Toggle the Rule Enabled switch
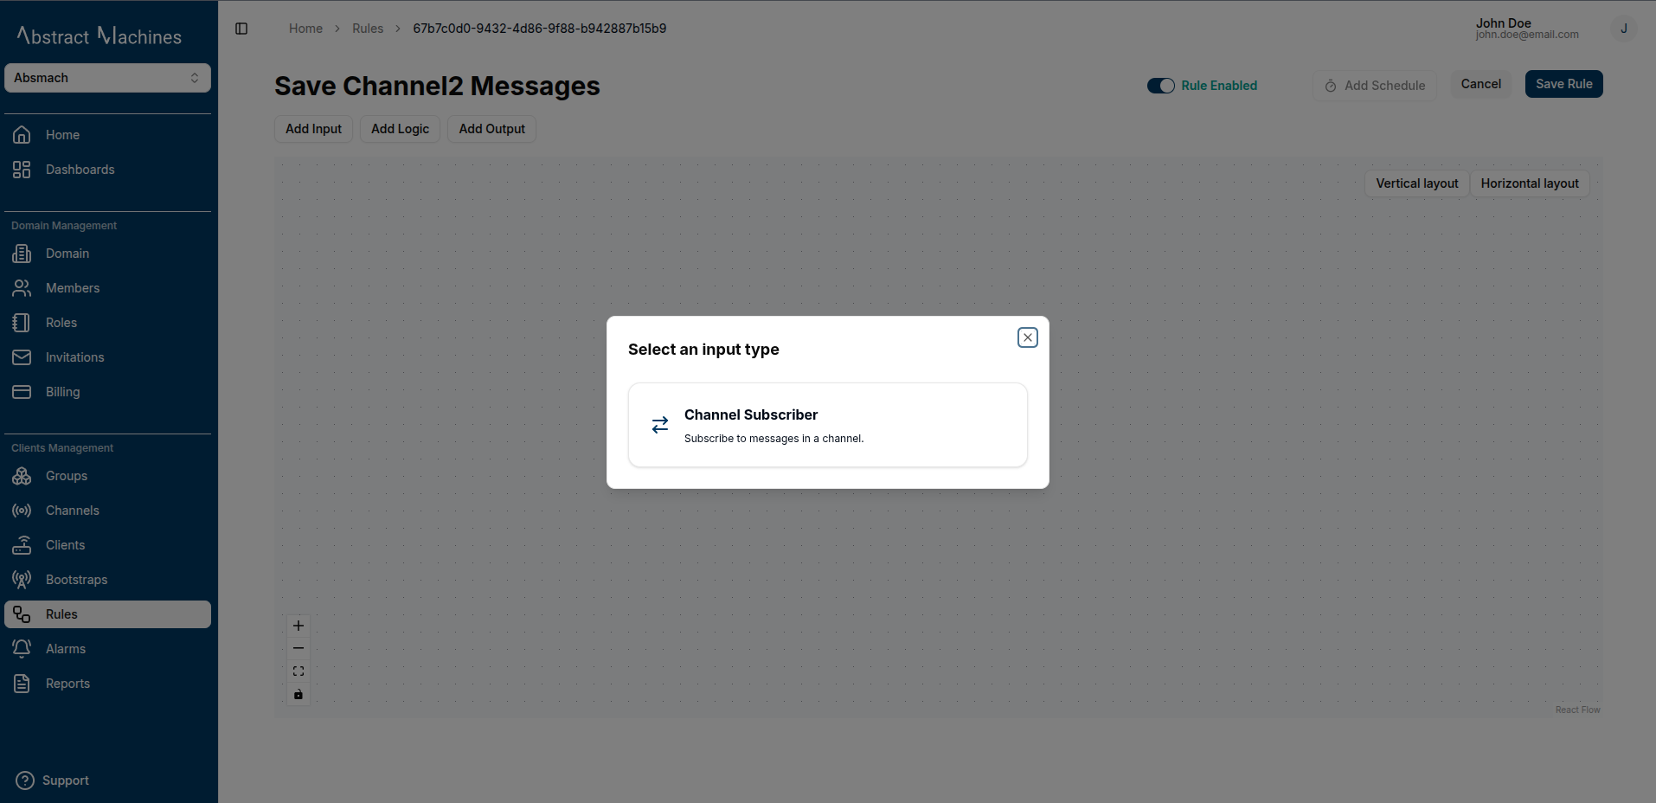Screen dimensions: 1656x803 (1161, 86)
